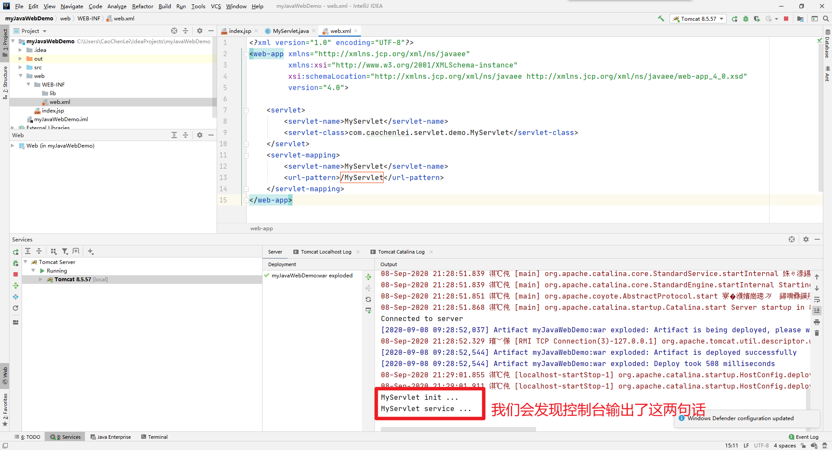This screenshot has width=832, height=450.
Task: Change indentation via 4 spaces status item
Action: (785, 446)
